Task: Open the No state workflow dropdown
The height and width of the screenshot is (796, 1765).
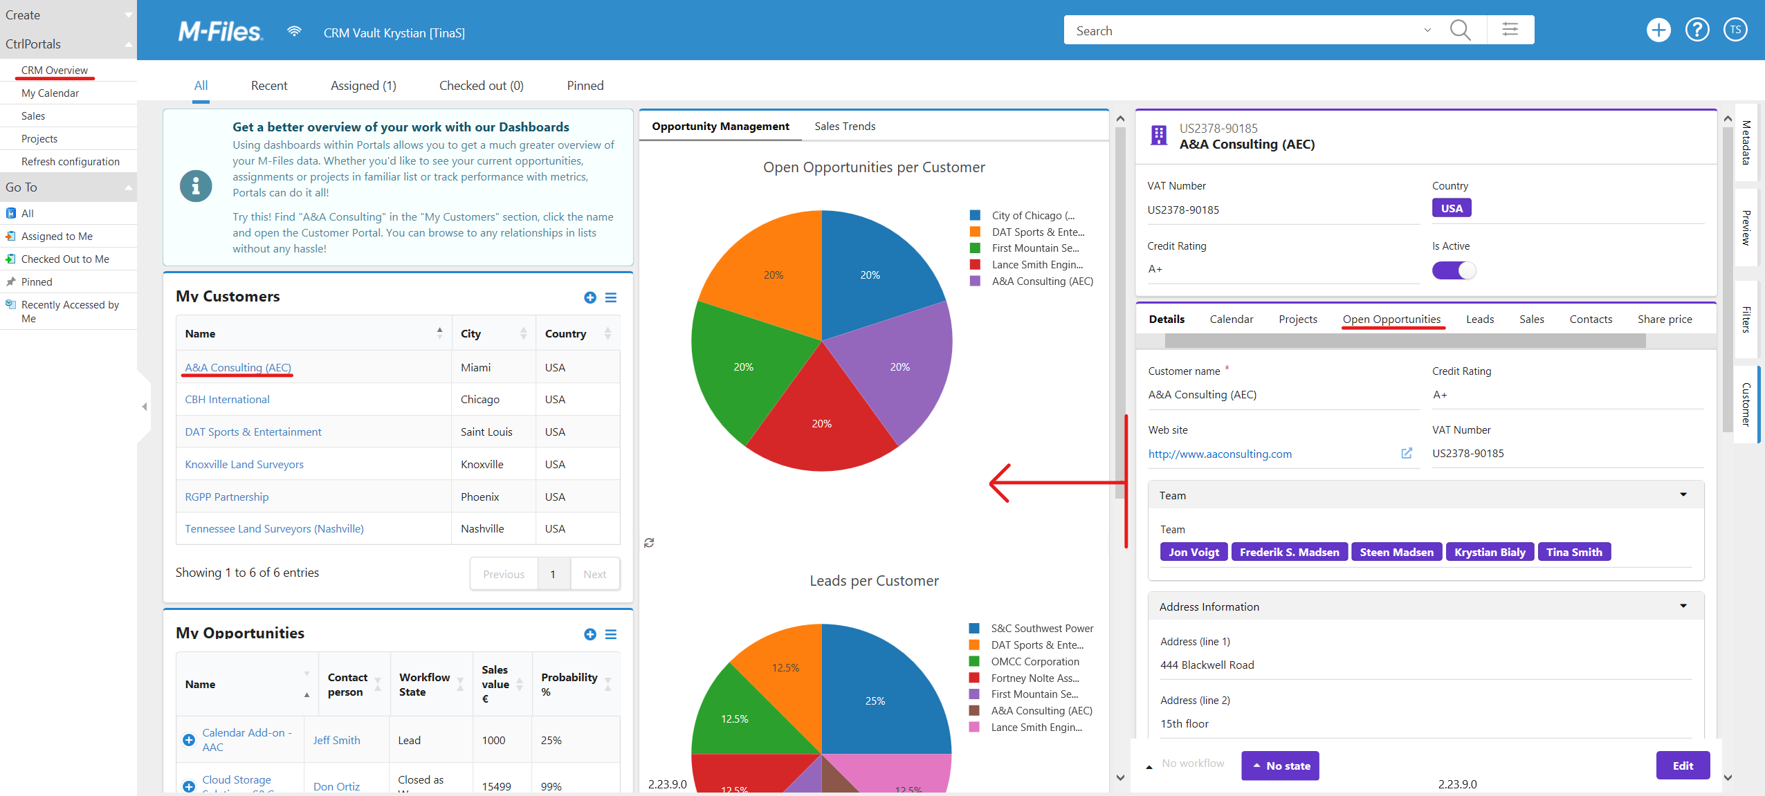Action: 1280,766
